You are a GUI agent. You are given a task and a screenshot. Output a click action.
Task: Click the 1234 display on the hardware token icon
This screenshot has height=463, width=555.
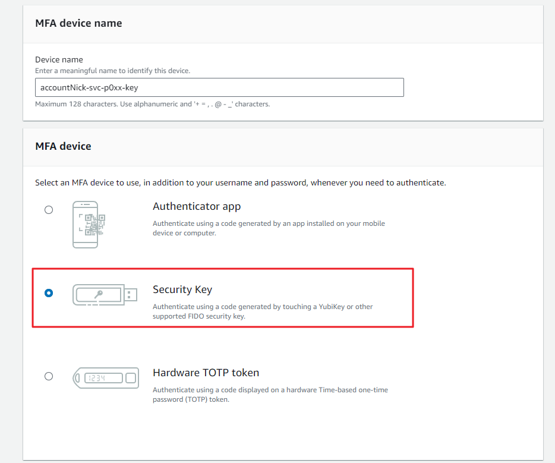click(x=104, y=378)
